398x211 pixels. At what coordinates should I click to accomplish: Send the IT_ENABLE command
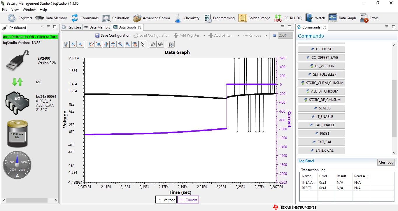(x=322, y=117)
